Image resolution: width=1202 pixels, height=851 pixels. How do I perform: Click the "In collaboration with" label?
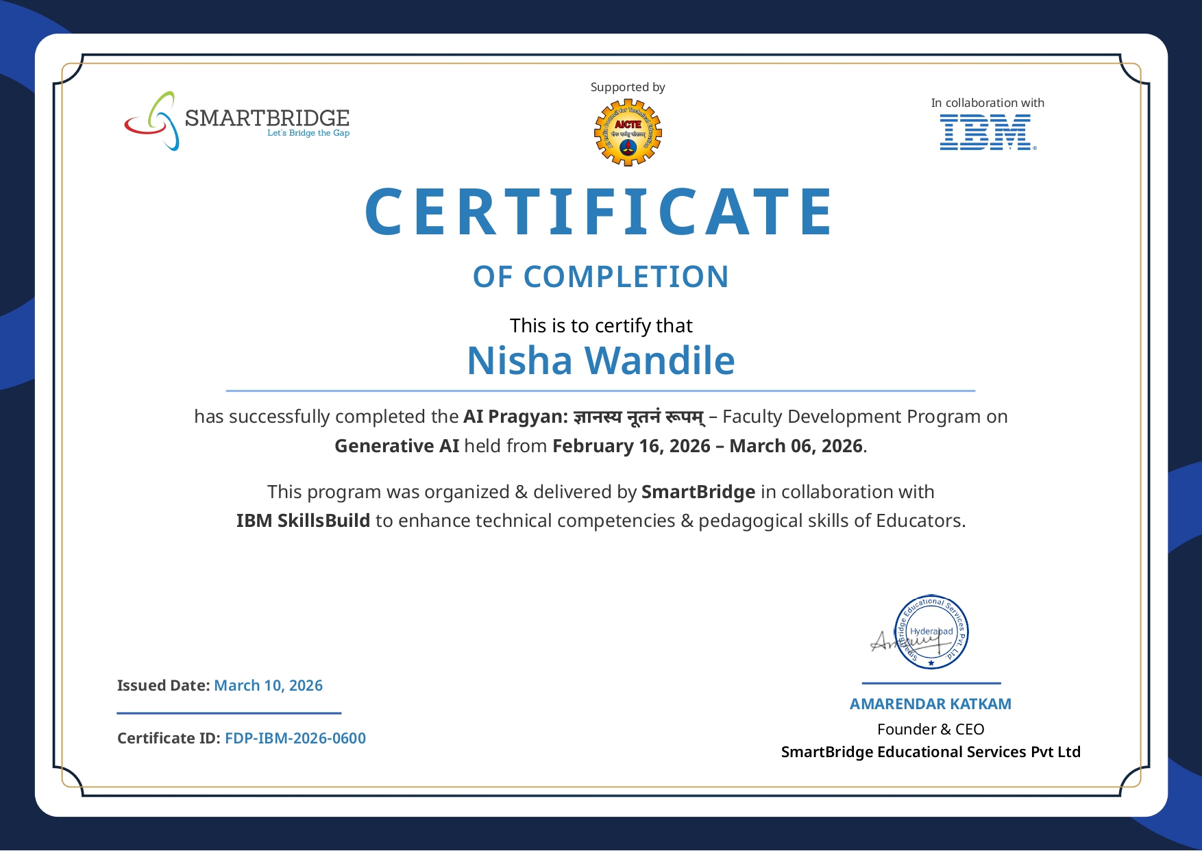pyautogui.click(x=987, y=103)
